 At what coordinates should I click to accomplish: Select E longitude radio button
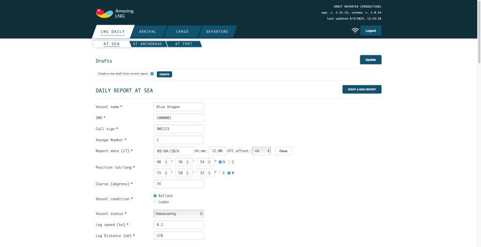[220, 173]
